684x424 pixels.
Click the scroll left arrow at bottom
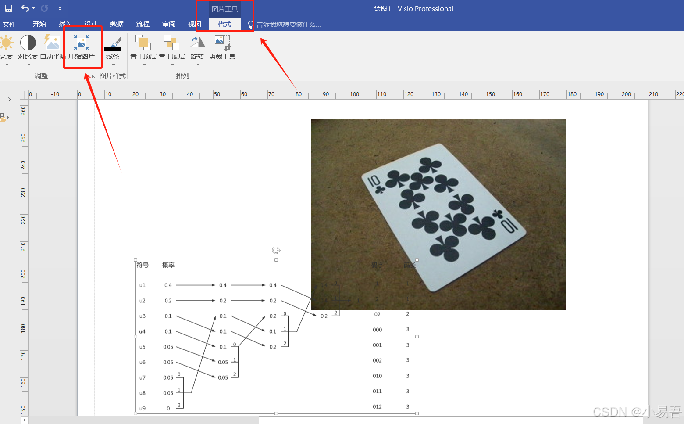(x=25, y=420)
